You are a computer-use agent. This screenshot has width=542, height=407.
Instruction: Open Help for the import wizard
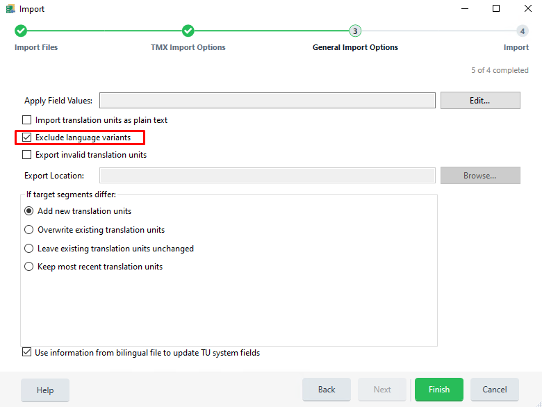coord(45,390)
